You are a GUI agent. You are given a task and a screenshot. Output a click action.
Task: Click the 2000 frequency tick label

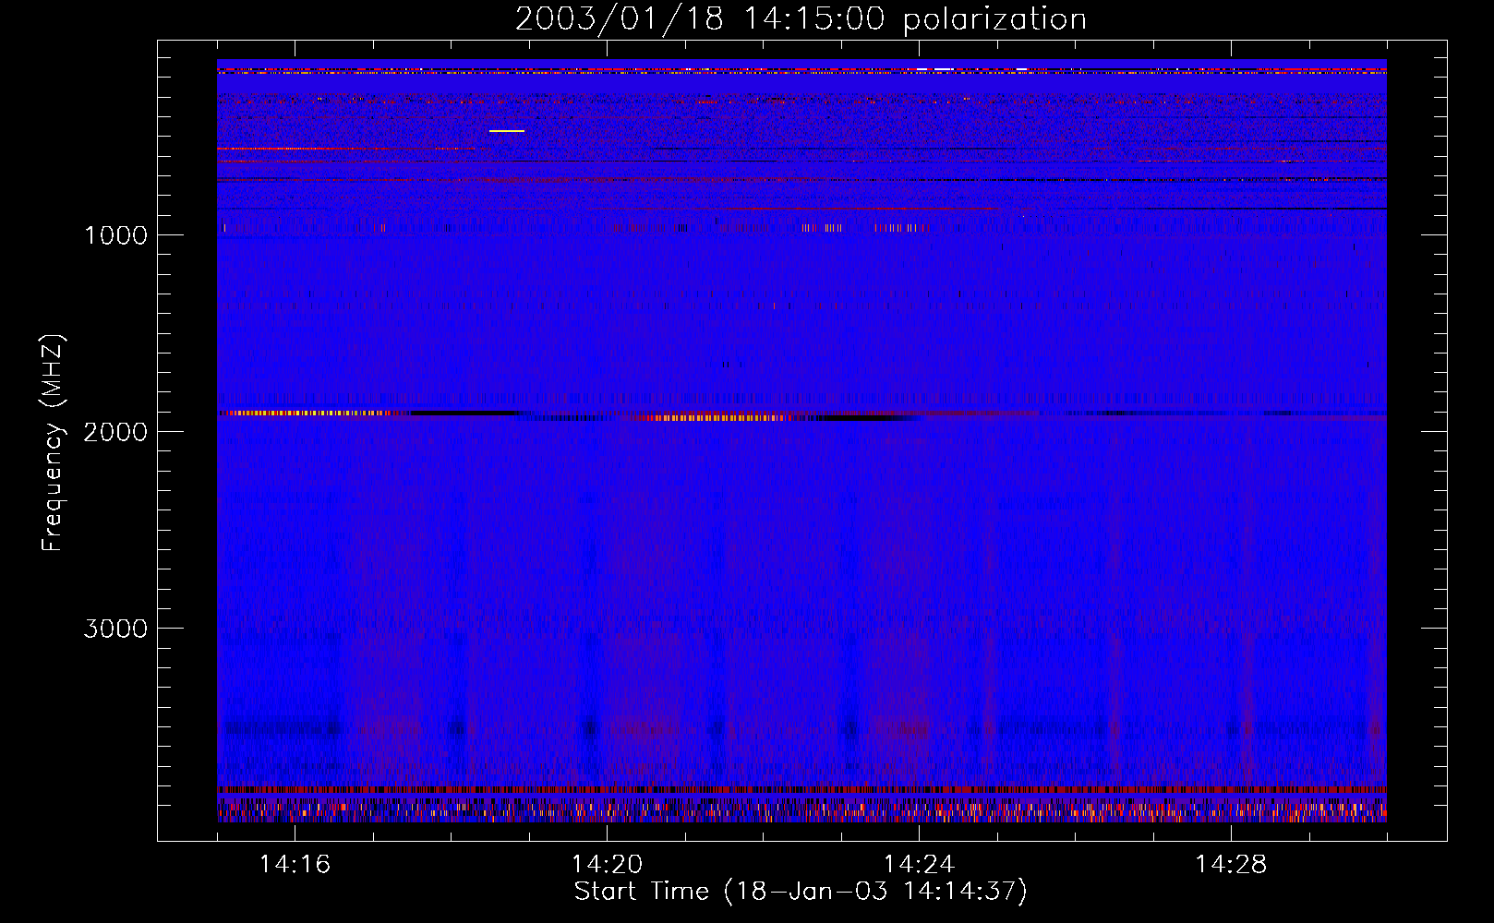tap(115, 432)
